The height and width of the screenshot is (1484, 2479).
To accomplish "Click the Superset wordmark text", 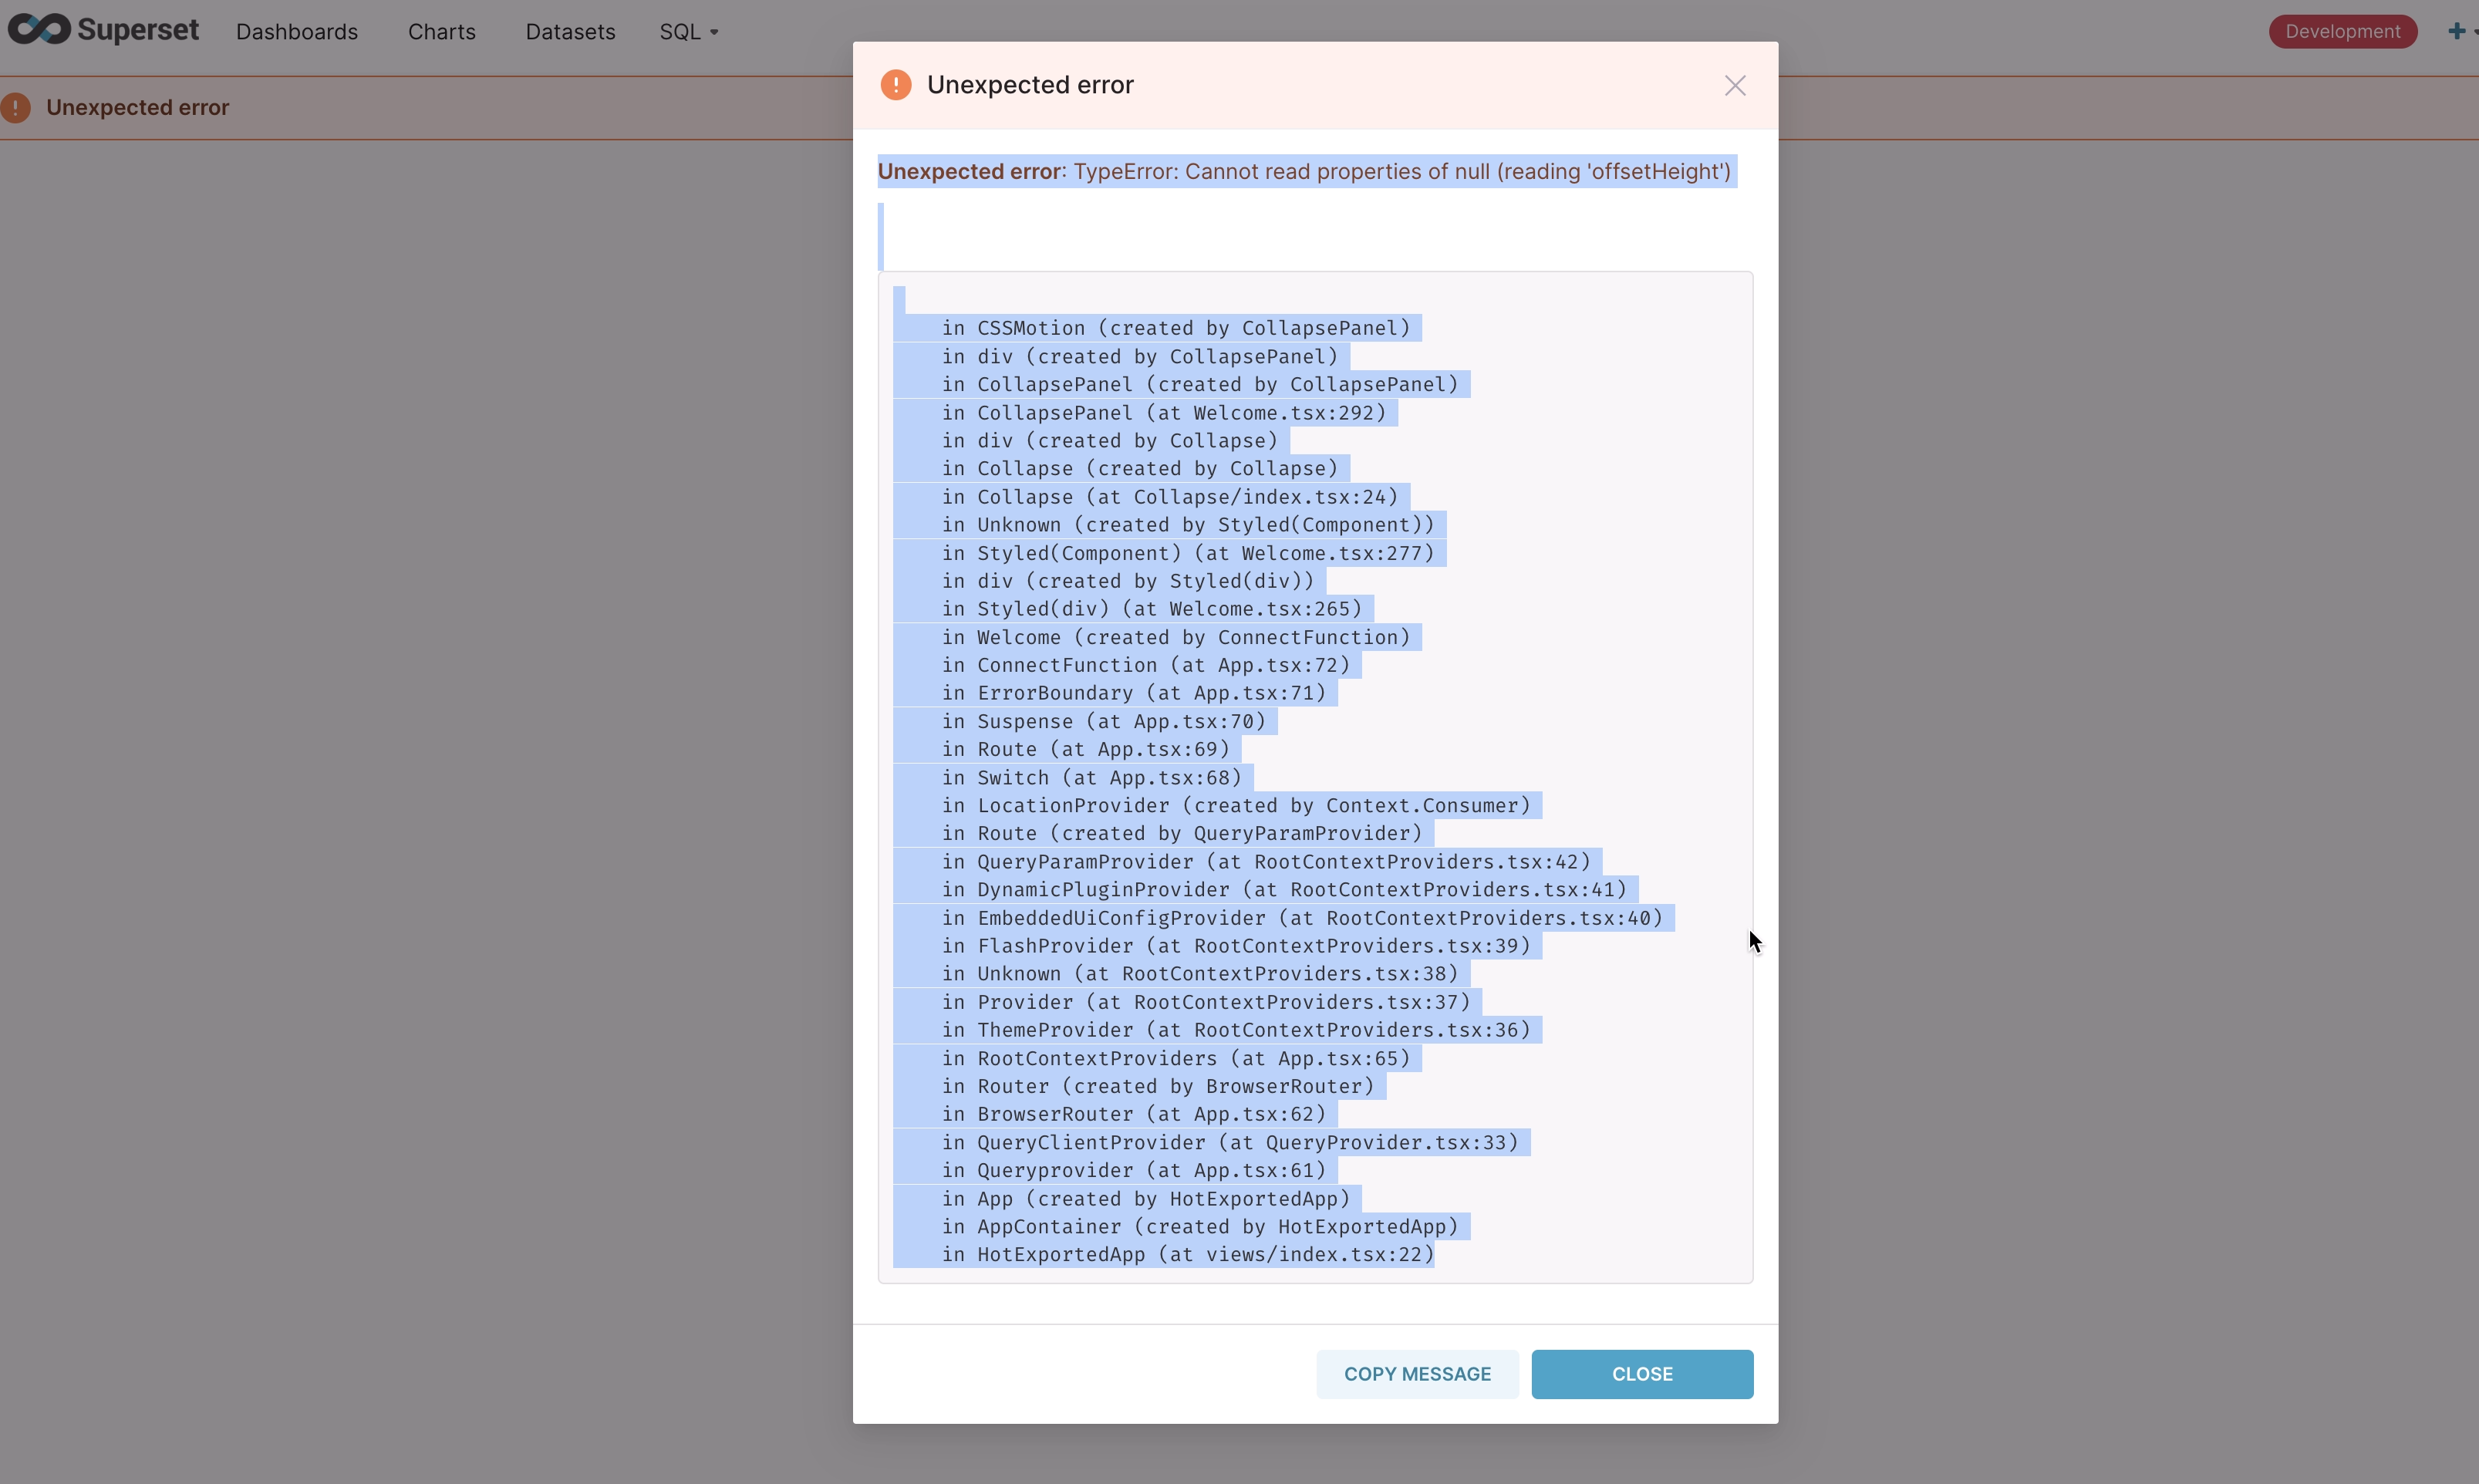I will (x=138, y=30).
